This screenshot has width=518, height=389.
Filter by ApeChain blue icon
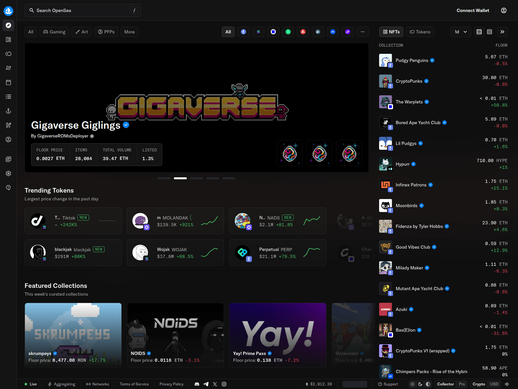click(333, 32)
